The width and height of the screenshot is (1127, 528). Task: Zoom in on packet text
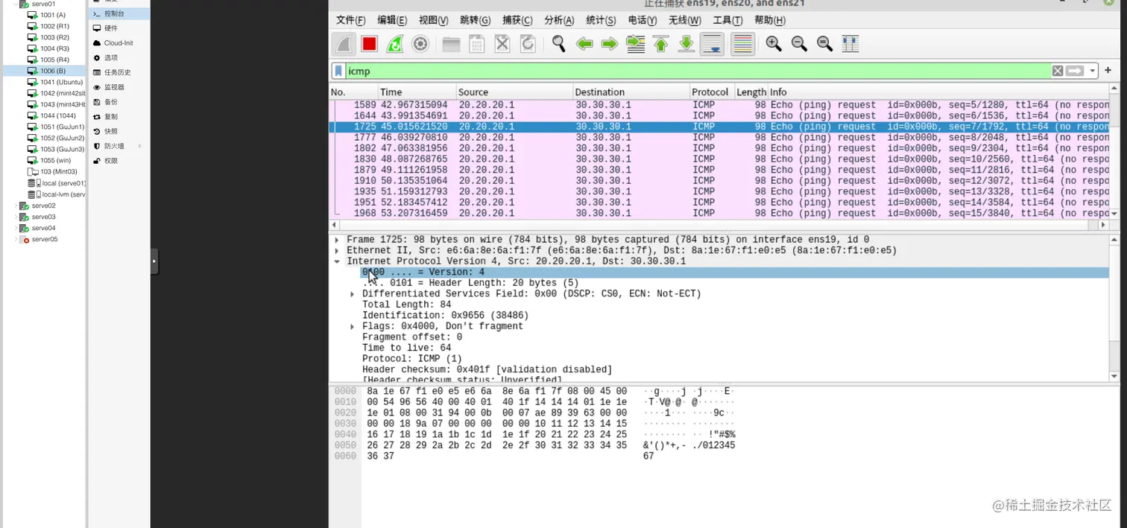pos(774,44)
